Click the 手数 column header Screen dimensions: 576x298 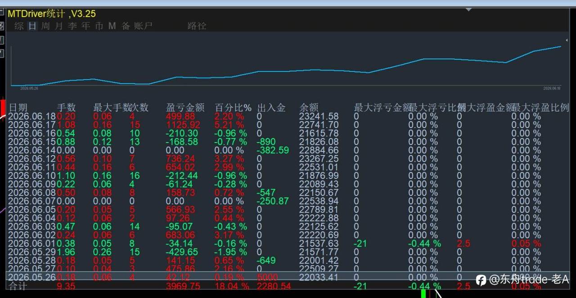[x=66, y=107]
